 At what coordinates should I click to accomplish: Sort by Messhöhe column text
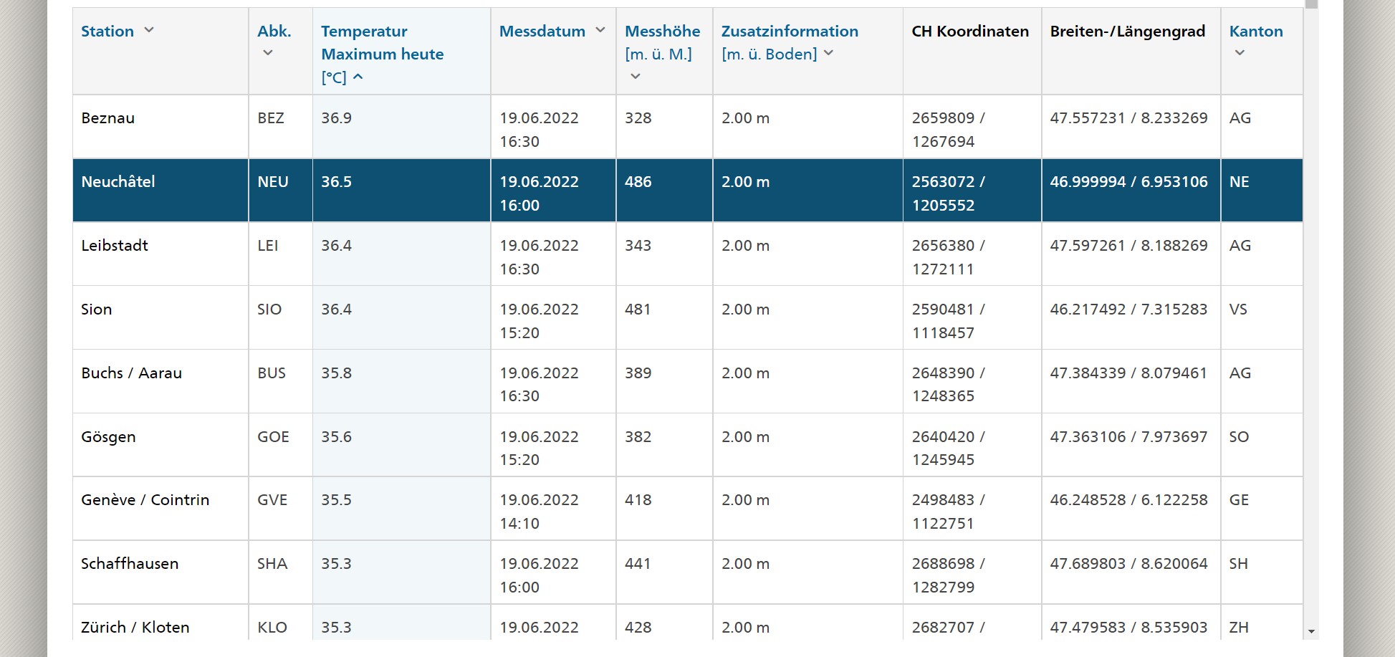coord(662,32)
